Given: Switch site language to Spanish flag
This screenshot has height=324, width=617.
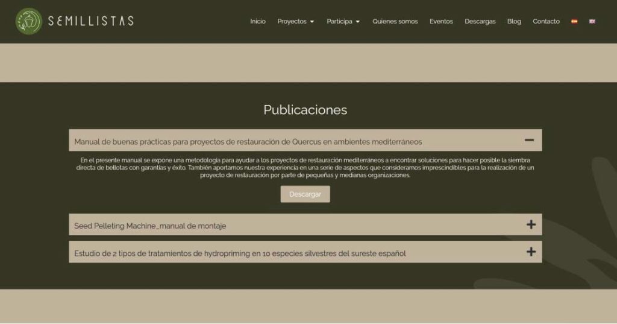Looking at the screenshot, I should [x=574, y=21].
